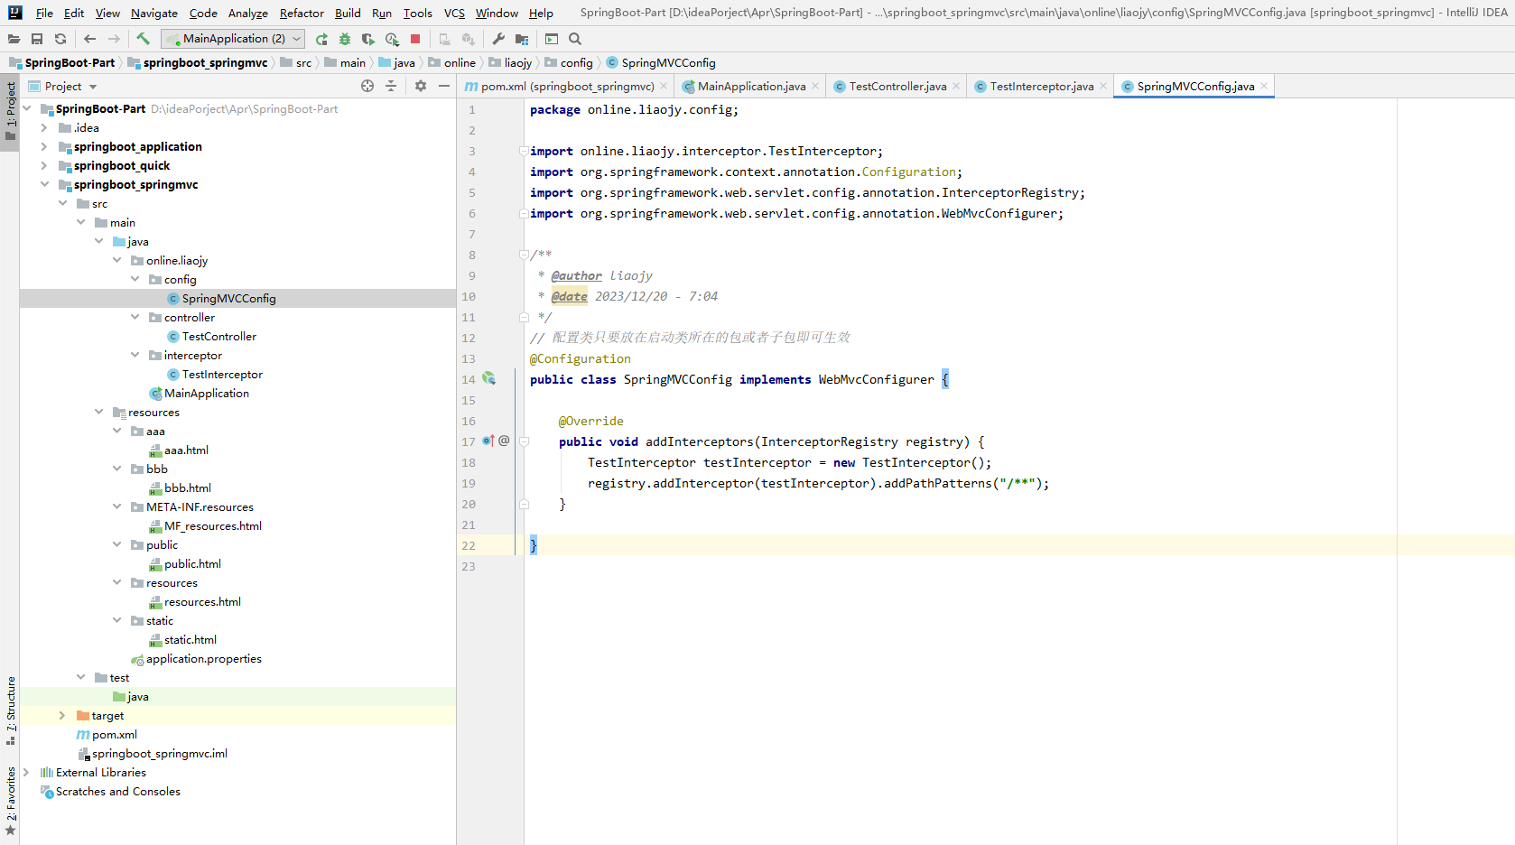This screenshot has height=845, width=1515.
Task: Navigate forward with the right arrow
Action: [x=114, y=39]
